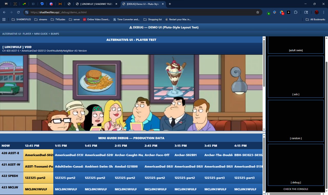The width and height of the screenshot is (328, 195).
Task: Click the site information icon in address bar
Action: [26, 12]
